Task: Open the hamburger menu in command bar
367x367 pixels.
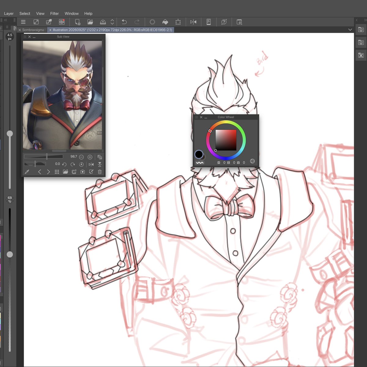Action: click(23, 22)
